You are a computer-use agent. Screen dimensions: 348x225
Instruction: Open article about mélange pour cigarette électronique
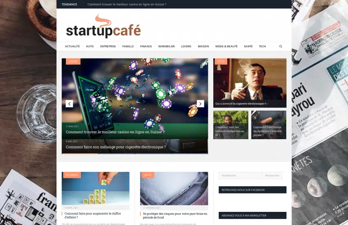point(115,147)
